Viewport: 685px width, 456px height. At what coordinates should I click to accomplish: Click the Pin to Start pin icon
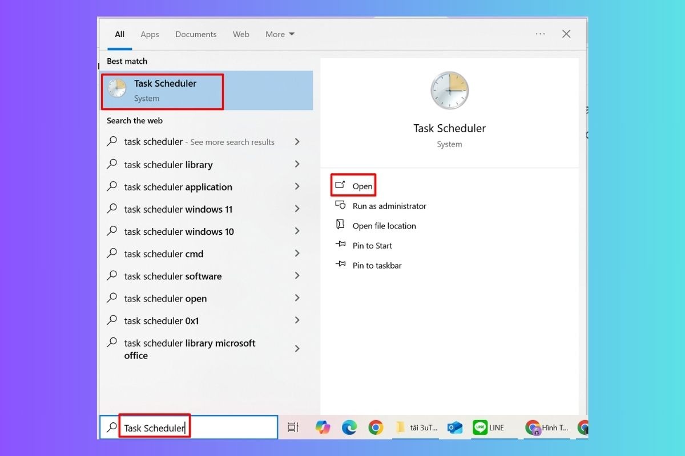(341, 245)
